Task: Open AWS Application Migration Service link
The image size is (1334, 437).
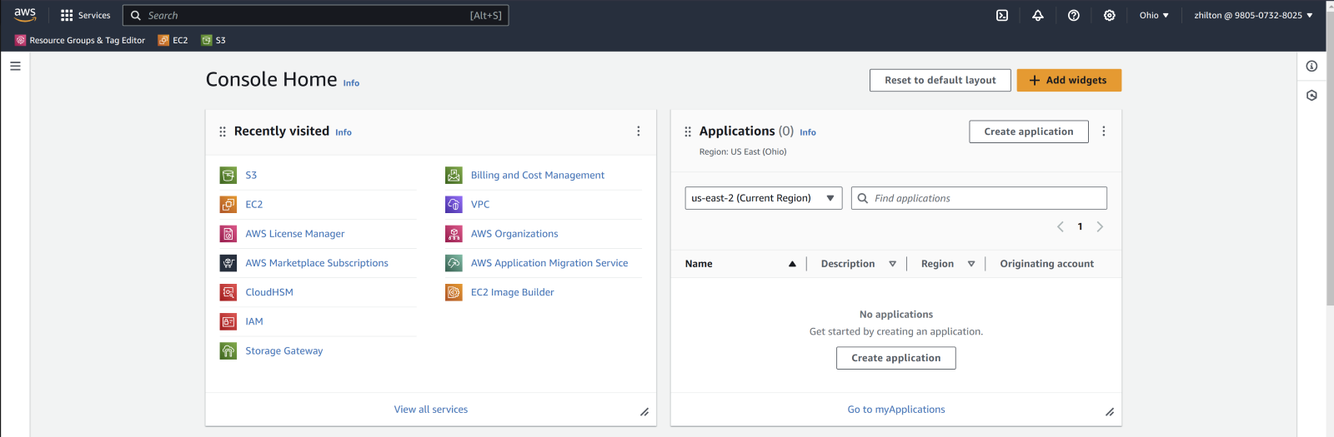Action: point(549,263)
